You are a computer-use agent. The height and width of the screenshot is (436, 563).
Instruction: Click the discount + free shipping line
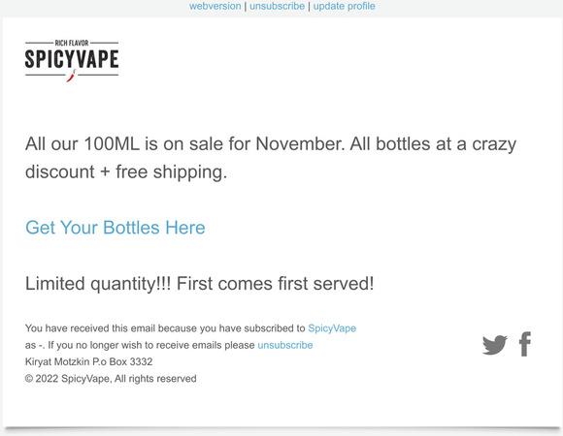pyautogui.click(x=126, y=171)
